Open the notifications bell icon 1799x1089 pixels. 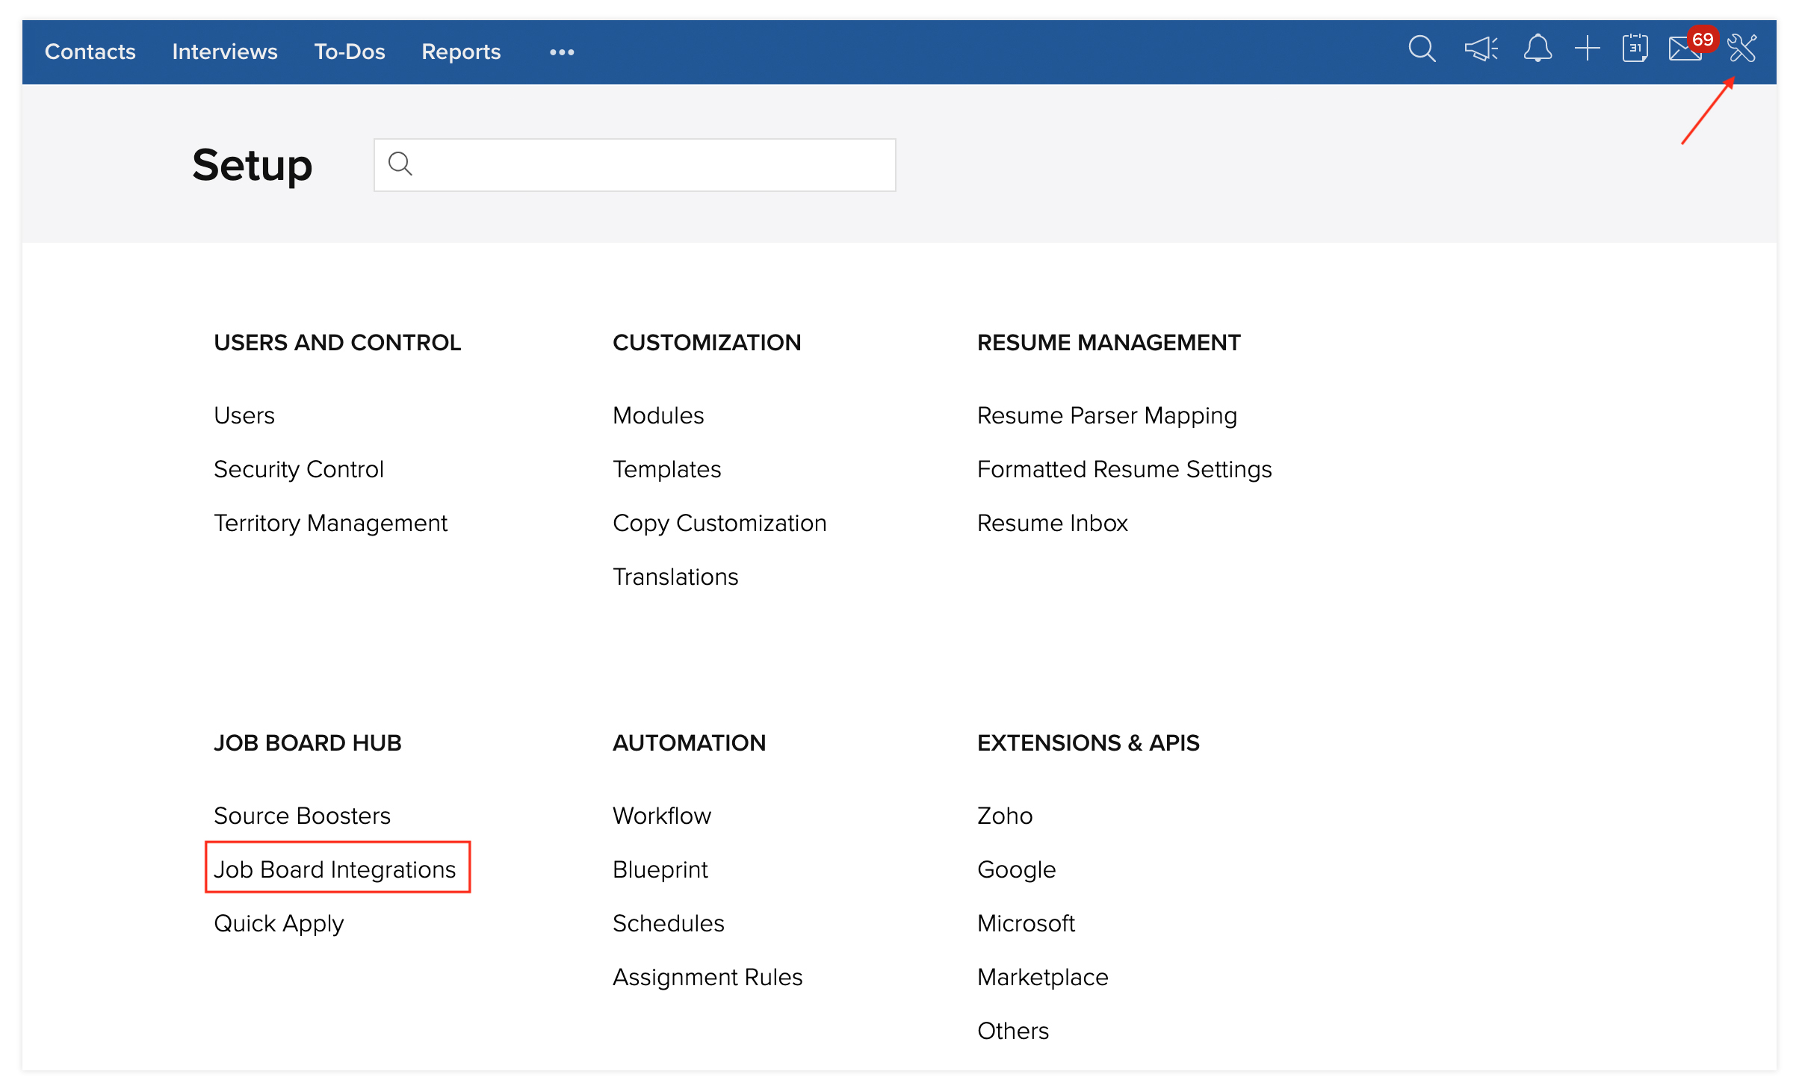point(1538,49)
